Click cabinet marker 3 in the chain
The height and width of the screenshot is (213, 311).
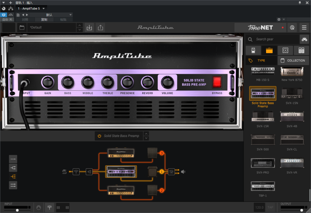162,153
